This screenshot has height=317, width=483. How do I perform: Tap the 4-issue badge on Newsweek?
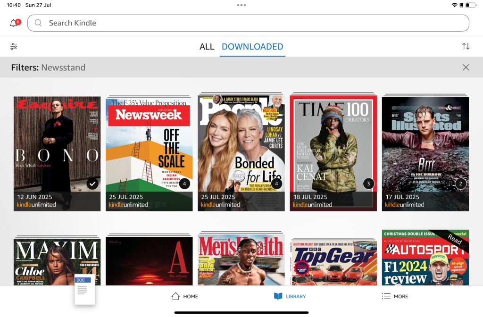click(x=184, y=184)
